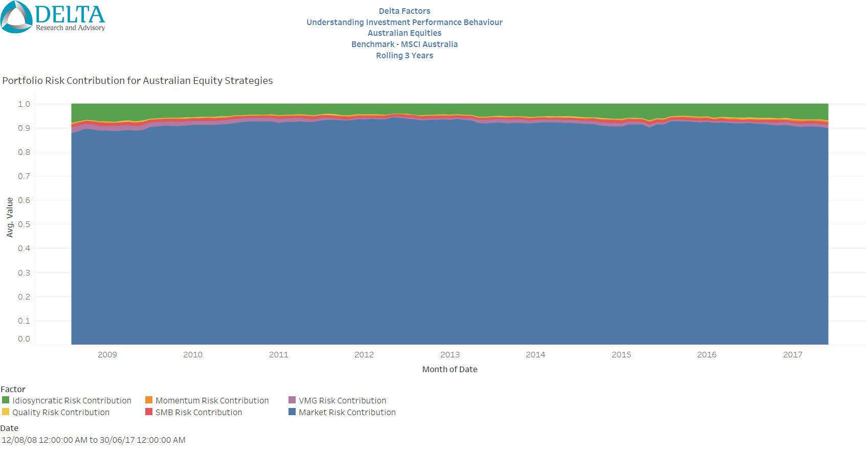Click the 2017 tick label on the x-axis

tap(792, 354)
